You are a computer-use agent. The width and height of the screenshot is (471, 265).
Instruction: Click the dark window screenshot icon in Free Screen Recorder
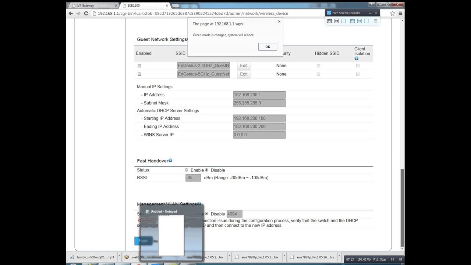336,21
